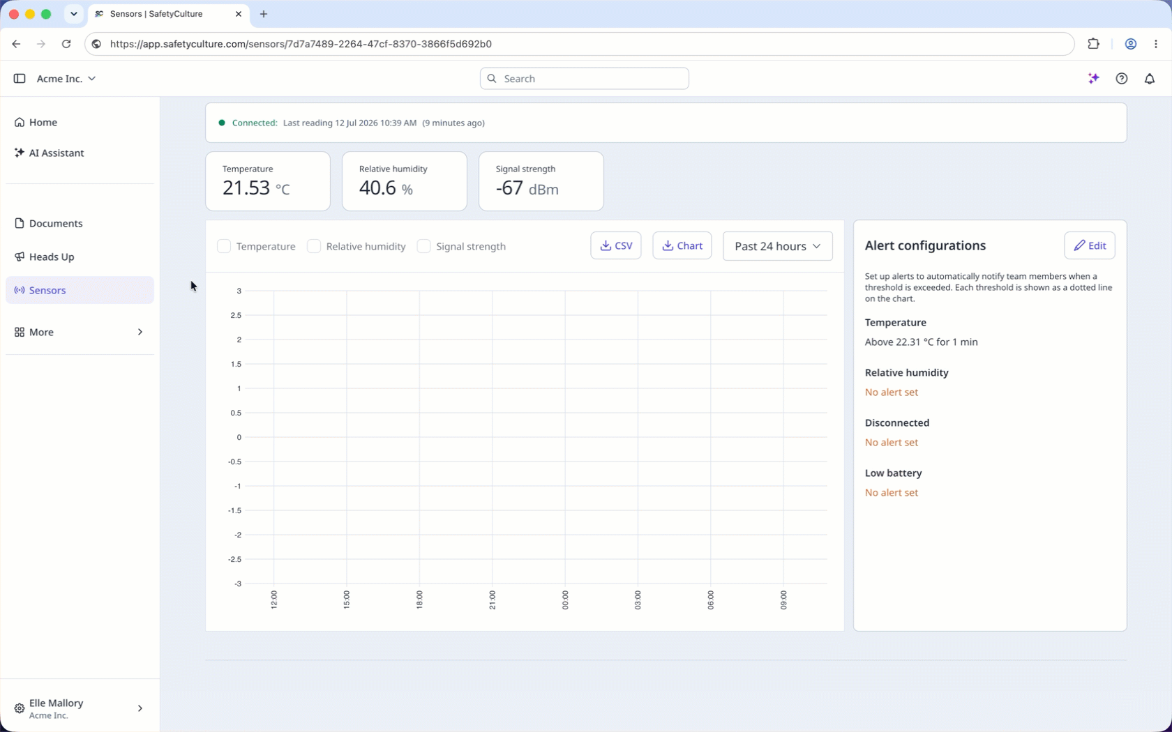The image size is (1172, 732).
Task: Toggle the sidebar collapse icon
Action: pyautogui.click(x=20, y=79)
